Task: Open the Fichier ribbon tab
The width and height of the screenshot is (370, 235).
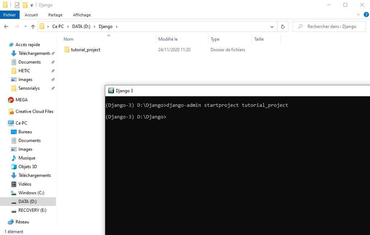Action: click(x=9, y=15)
